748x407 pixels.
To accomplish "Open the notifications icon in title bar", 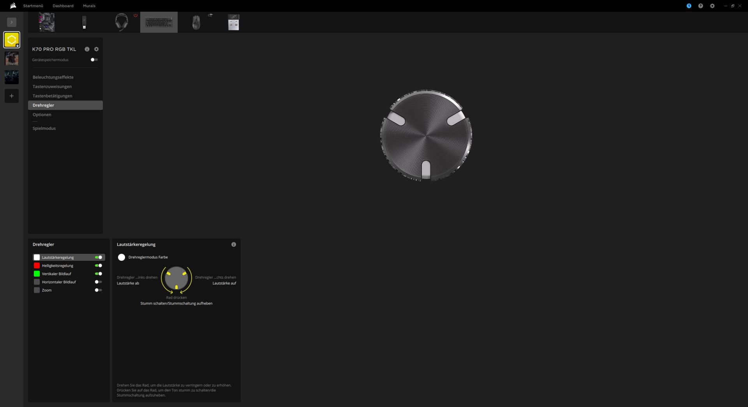I will tap(689, 6).
